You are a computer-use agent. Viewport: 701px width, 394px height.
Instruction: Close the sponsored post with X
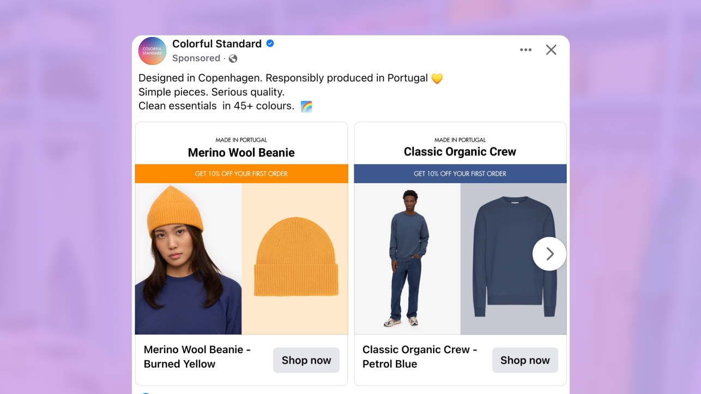pos(551,50)
